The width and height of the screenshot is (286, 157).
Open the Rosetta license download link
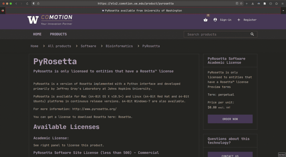[x=125, y=117]
